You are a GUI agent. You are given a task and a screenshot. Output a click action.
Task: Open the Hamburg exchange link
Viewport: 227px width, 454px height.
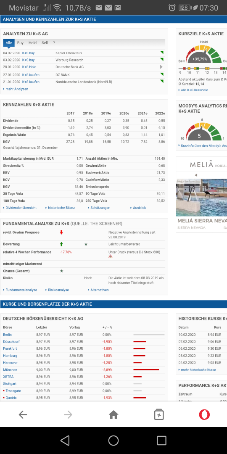click(10, 356)
